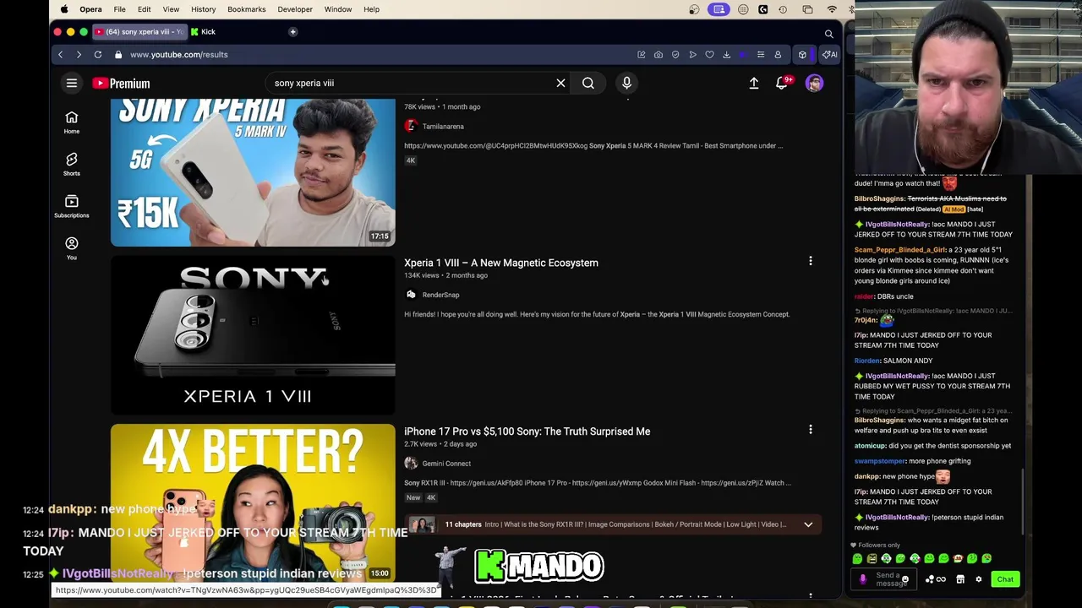Open the View menu
The image size is (1082, 608).
171,9
